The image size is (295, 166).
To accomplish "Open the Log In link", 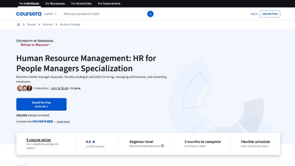I will [x=254, y=14].
